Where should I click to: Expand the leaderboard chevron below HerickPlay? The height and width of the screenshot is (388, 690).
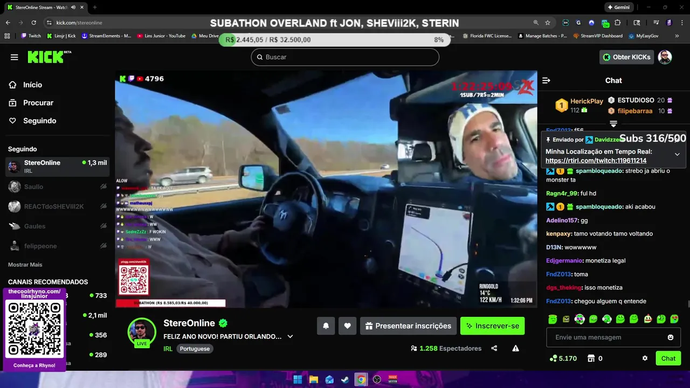(x=613, y=124)
